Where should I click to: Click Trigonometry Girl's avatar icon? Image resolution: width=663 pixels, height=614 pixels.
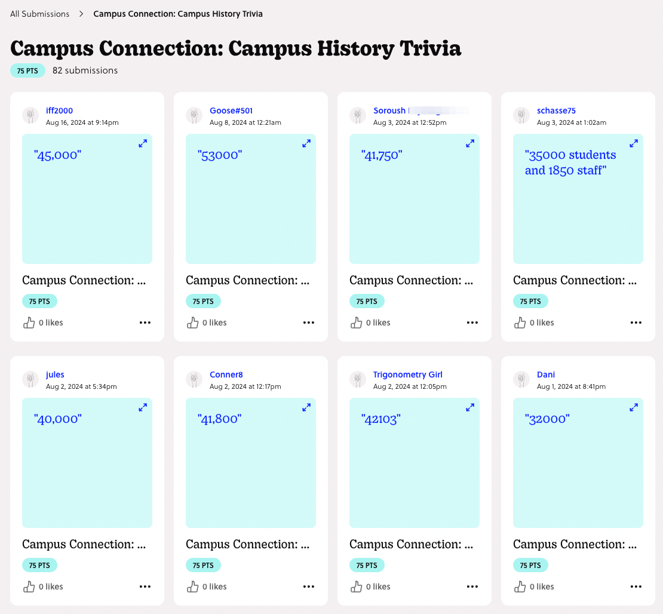point(358,379)
